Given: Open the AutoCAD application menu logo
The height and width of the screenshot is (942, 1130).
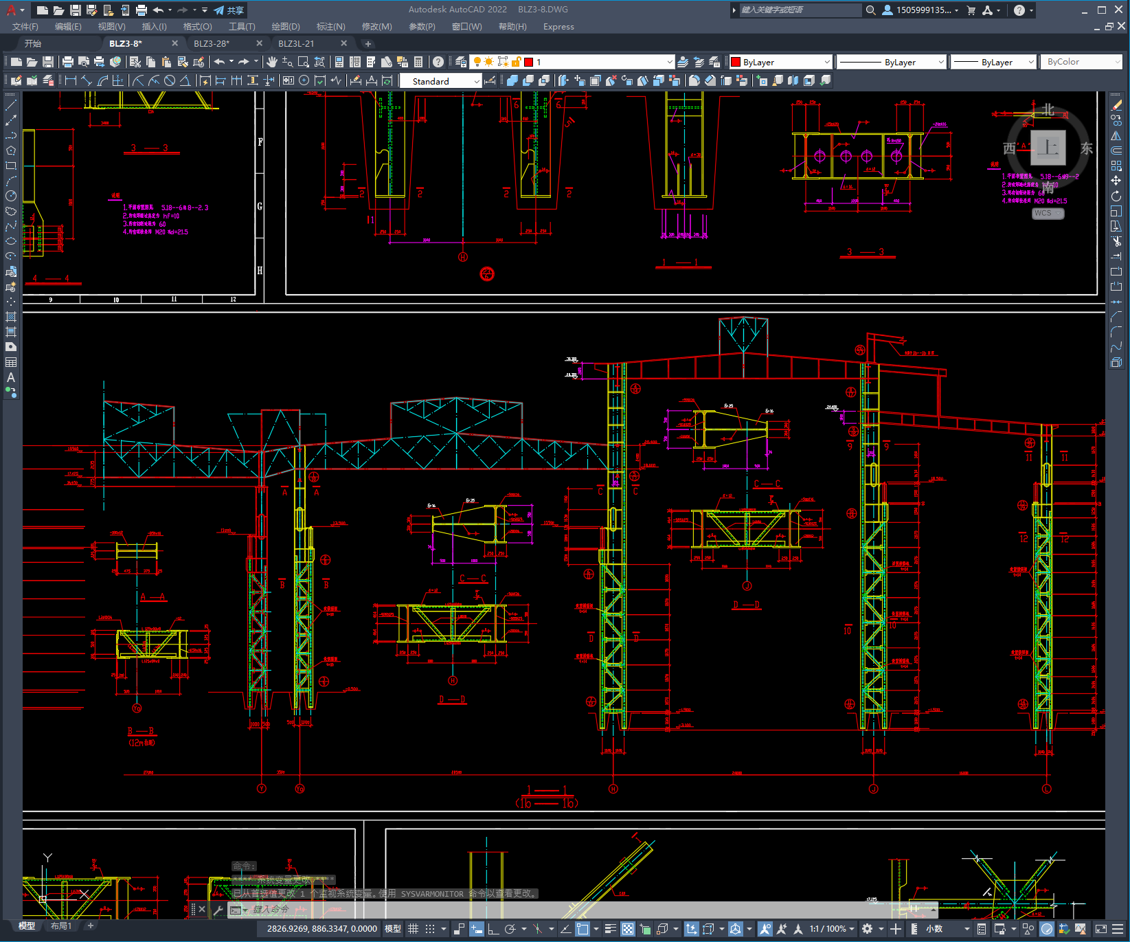Looking at the screenshot, I should 11,10.
